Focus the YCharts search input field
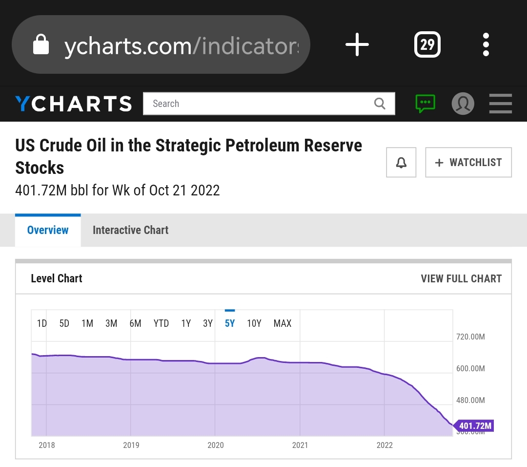The height and width of the screenshot is (467, 527). coord(259,104)
